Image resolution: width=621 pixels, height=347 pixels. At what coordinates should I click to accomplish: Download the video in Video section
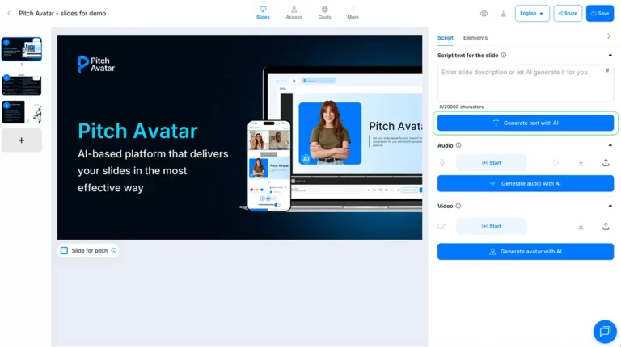[581, 226]
